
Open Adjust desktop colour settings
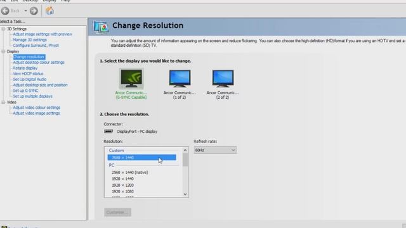click(39, 63)
